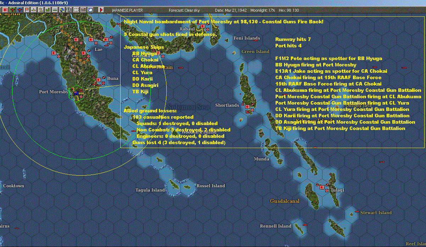Click the Port Moresby map label

coord(54,92)
